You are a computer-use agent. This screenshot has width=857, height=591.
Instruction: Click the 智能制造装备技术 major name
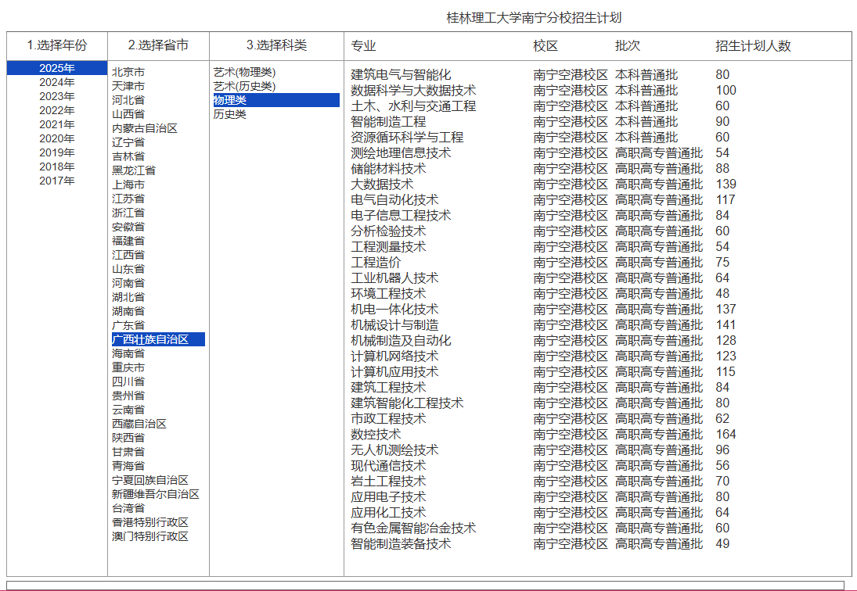point(401,544)
